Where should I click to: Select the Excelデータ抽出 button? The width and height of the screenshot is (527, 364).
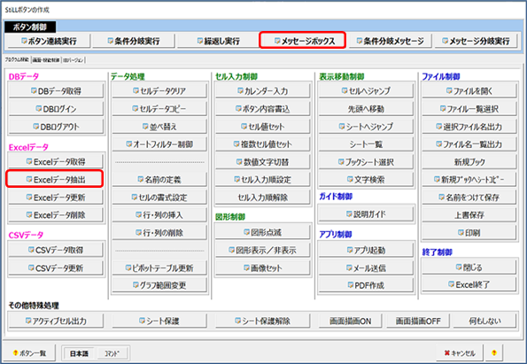55,179
